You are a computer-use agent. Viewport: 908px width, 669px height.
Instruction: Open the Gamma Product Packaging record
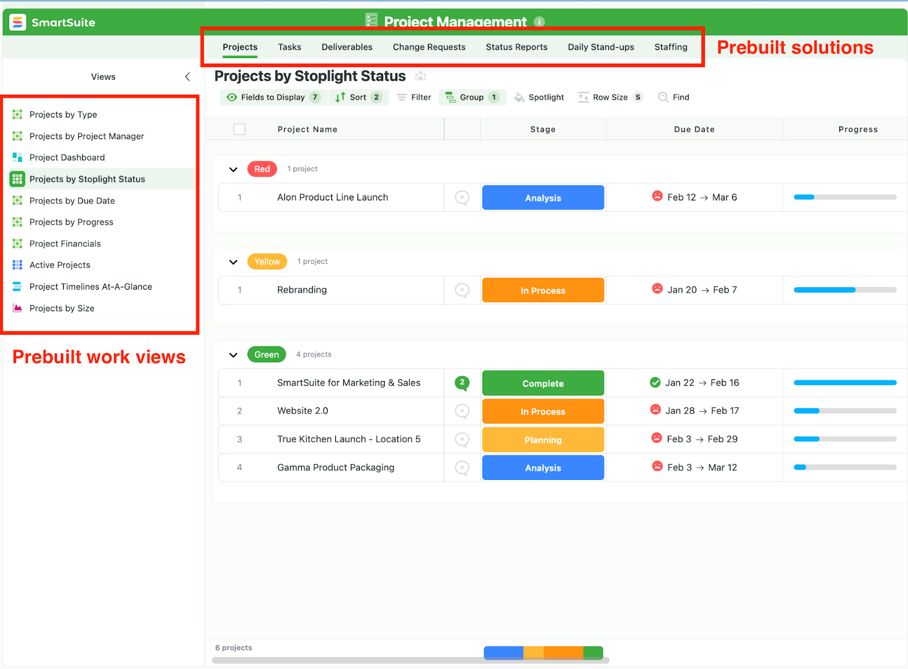(335, 468)
